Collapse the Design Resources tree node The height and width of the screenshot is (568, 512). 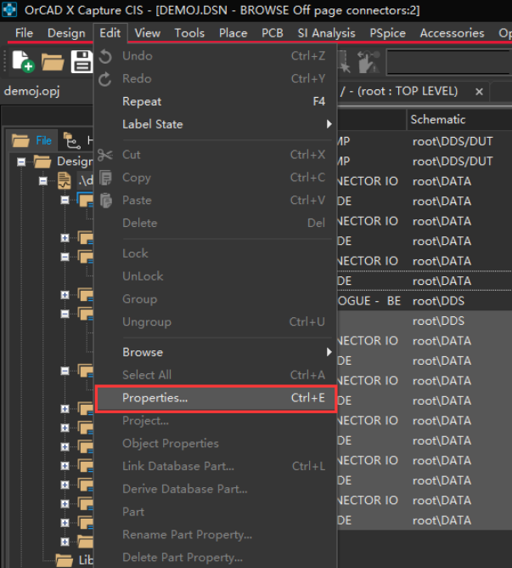[x=21, y=162]
